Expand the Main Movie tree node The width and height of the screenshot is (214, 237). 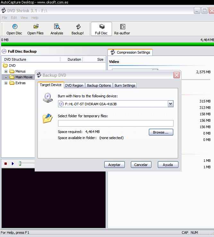pos(6,77)
